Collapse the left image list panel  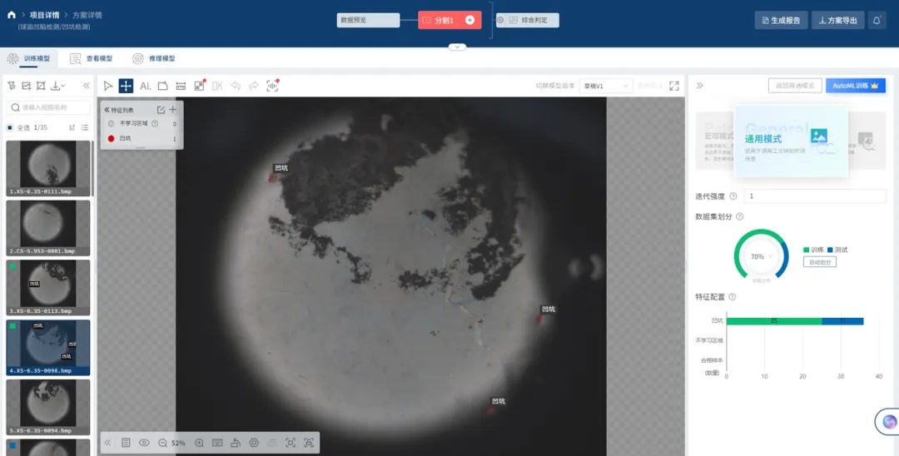(86, 86)
